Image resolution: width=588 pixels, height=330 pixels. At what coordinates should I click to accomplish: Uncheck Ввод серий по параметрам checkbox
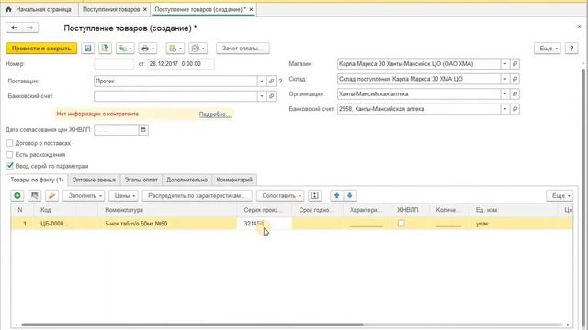click(x=10, y=166)
